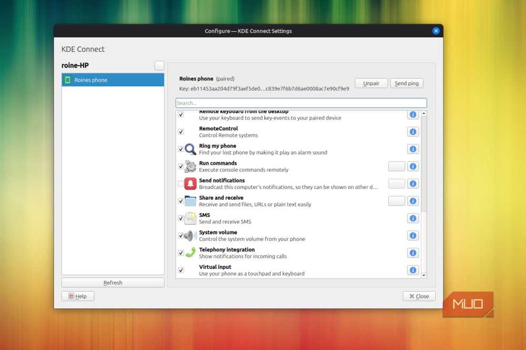
Task: Click the Ring my phone magnifier icon
Action: click(x=190, y=149)
